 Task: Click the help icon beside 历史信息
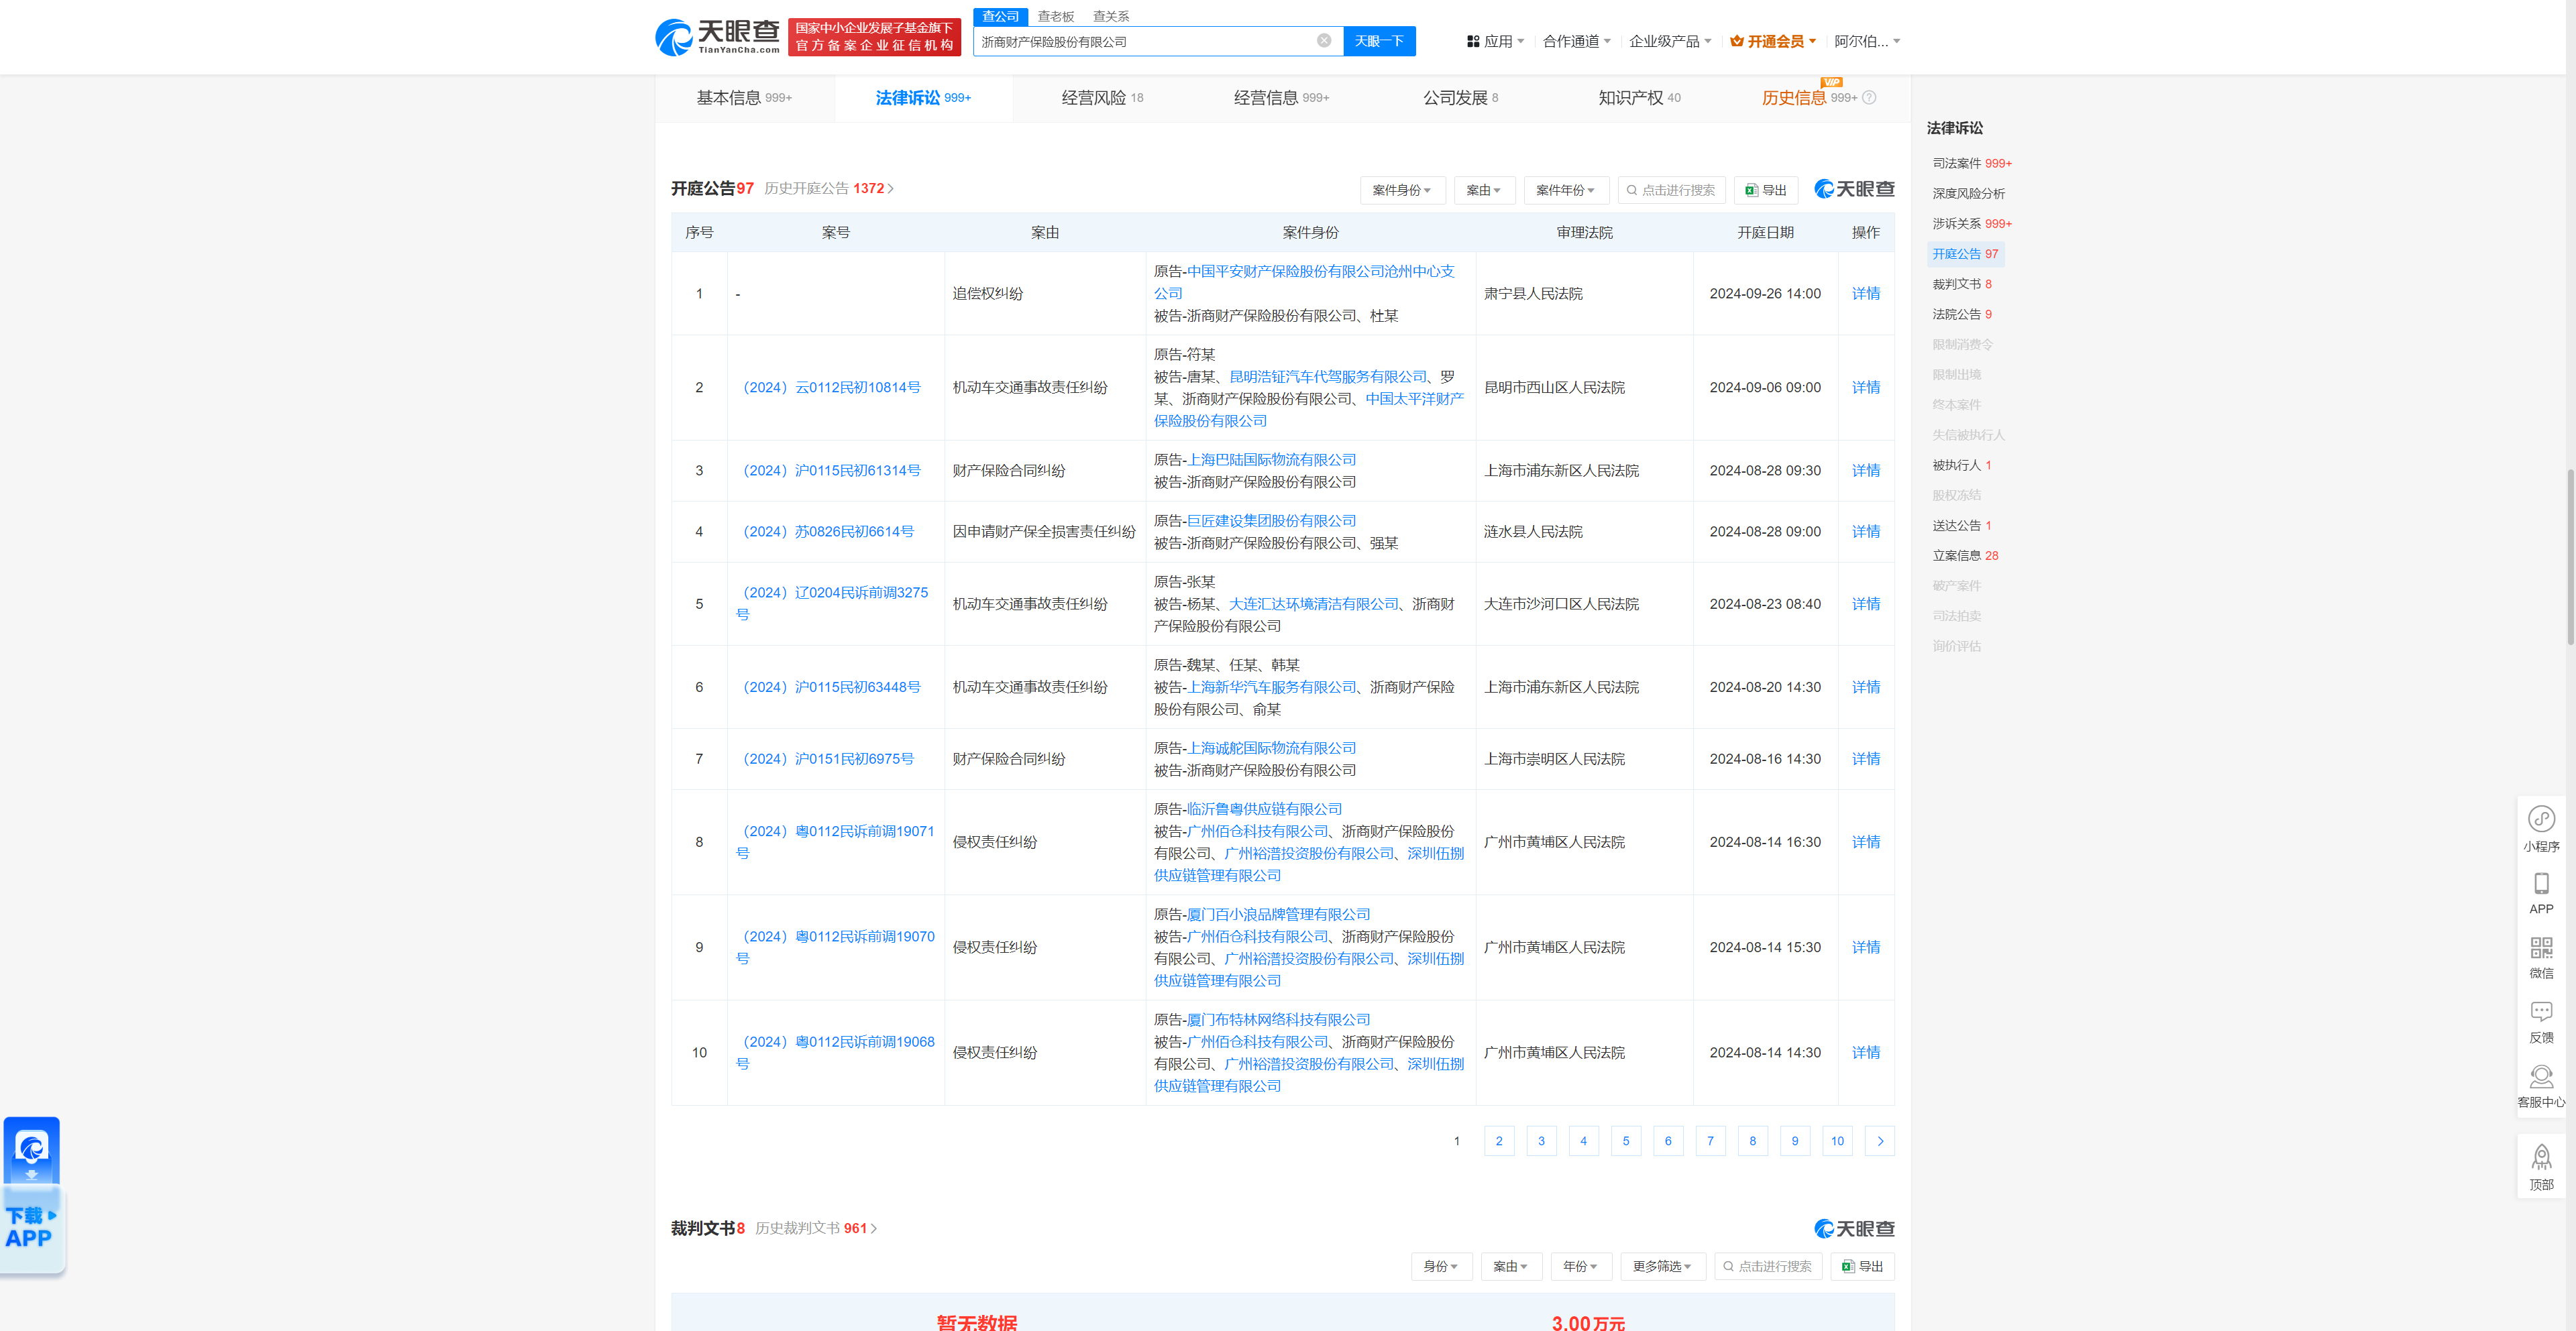point(1869,98)
